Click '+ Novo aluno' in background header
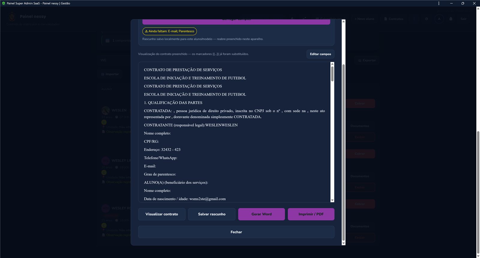480x258 pixels. [x=364, y=19]
